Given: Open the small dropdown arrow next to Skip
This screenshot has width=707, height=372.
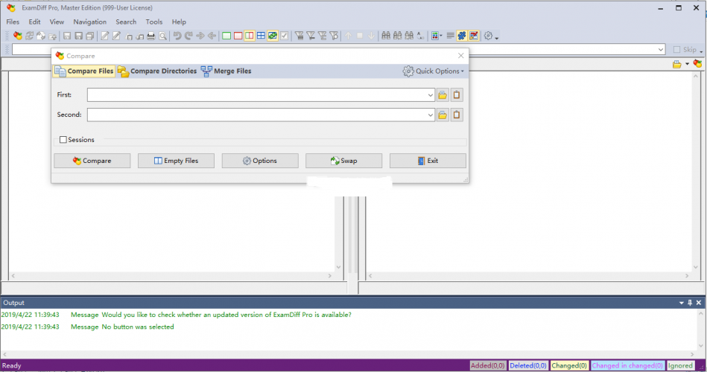Looking at the screenshot, I should point(701,51).
